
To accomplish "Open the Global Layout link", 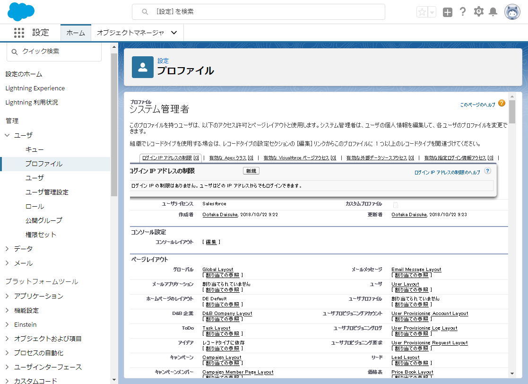I will [x=217, y=269].
